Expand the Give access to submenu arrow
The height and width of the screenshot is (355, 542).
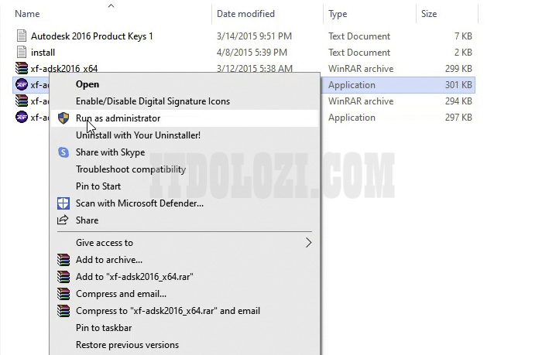click(x=308, y=243)
